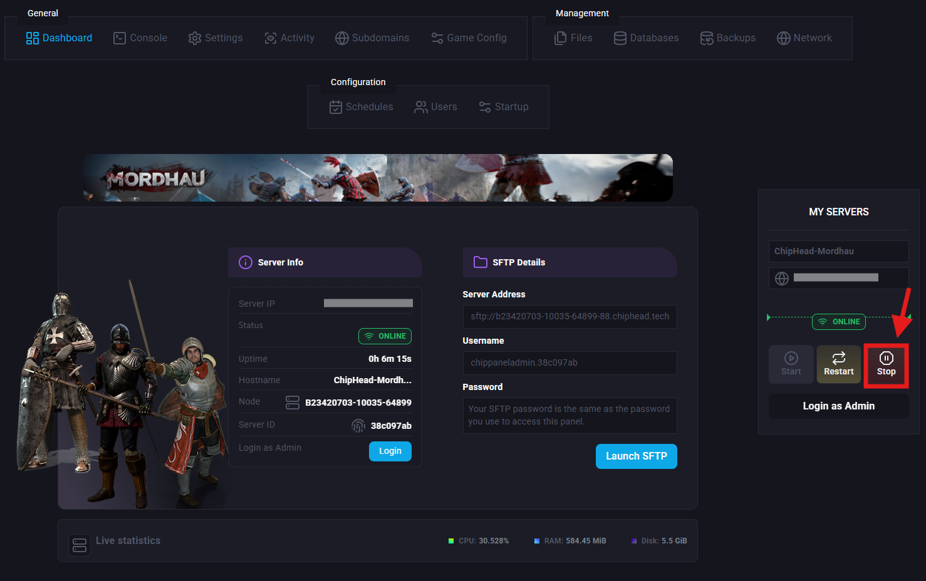Click the globe icon in My Servers
The image size is (926, 581).
pos(782,279)
